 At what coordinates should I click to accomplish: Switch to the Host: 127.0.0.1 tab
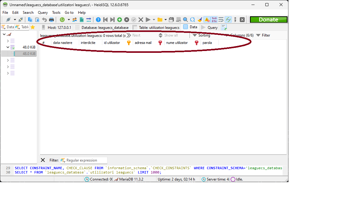(x=56, y=27)
